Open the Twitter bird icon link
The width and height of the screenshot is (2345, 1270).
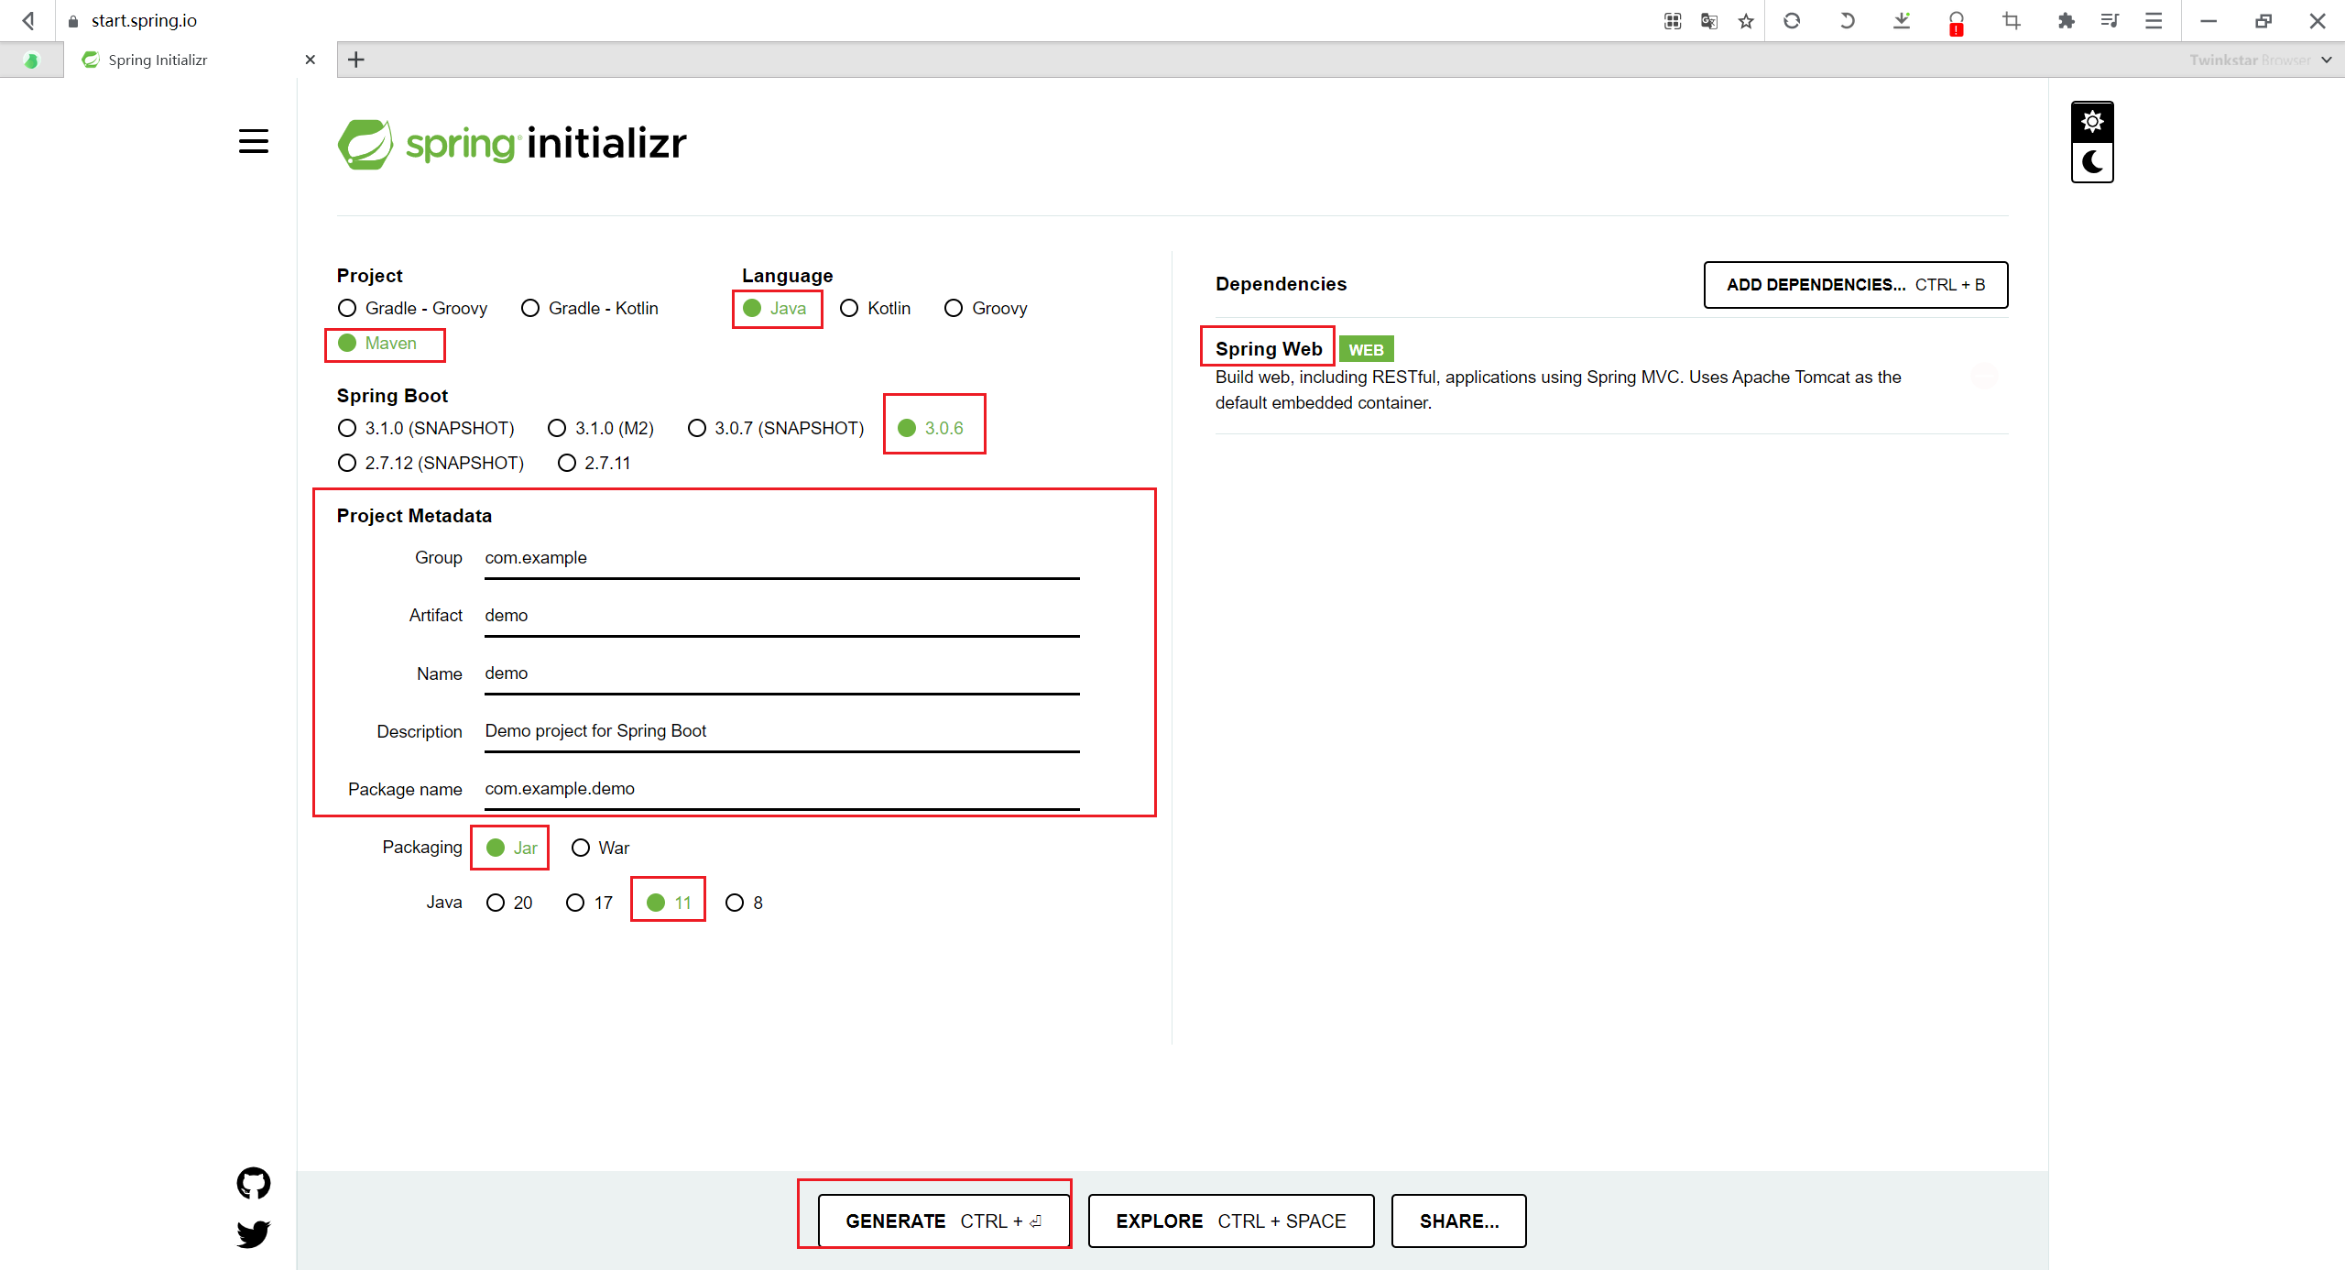(254, 1233)
